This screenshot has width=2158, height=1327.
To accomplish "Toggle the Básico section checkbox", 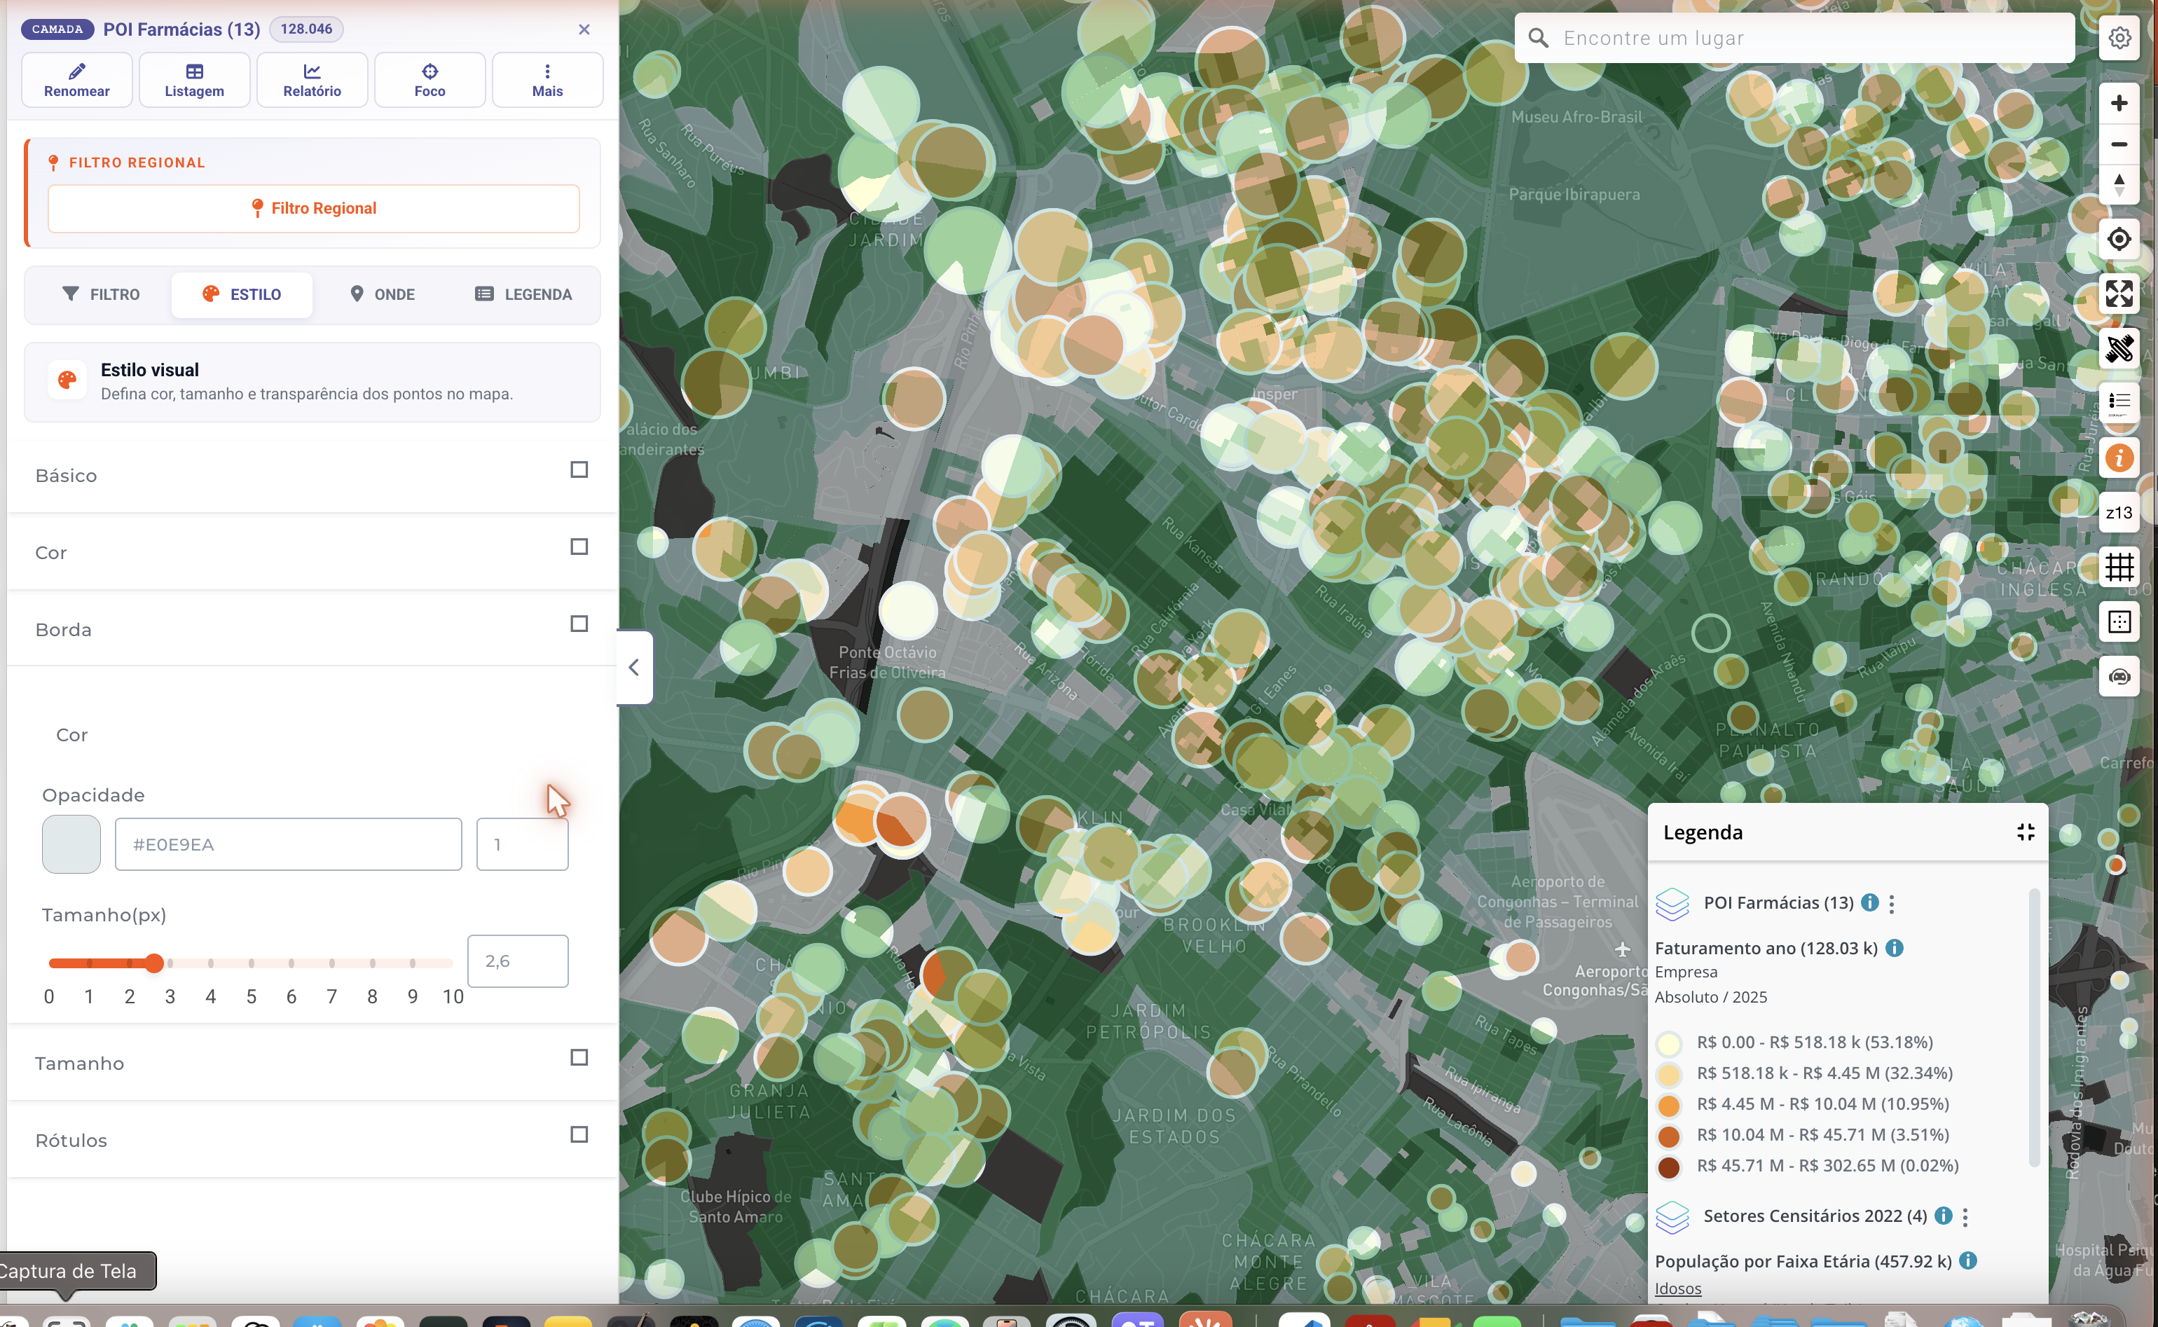I will (579, 469).
